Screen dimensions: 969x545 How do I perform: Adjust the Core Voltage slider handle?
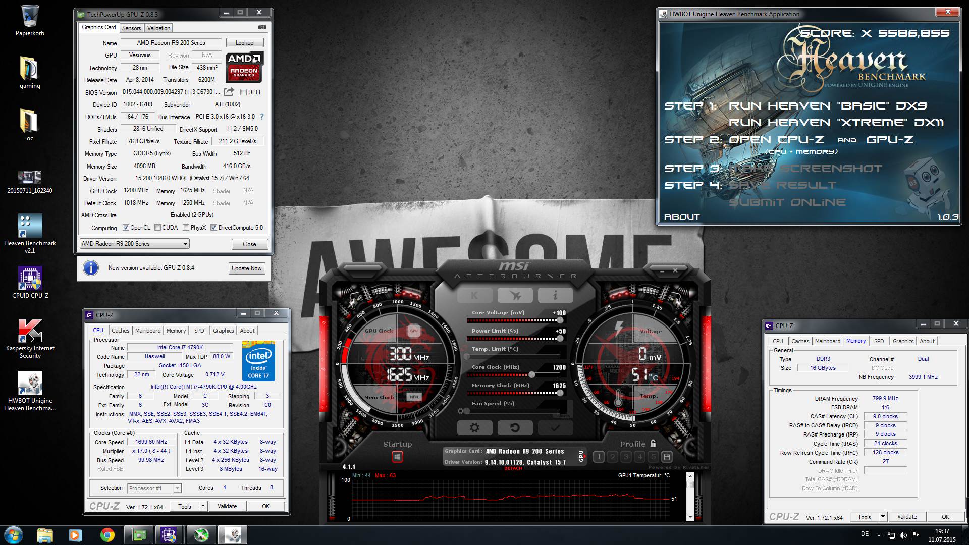click(x=560, y=320)
